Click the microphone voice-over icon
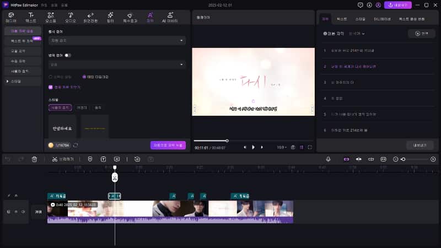Screen dimensions: 441x248 click(x=329, y=159)
